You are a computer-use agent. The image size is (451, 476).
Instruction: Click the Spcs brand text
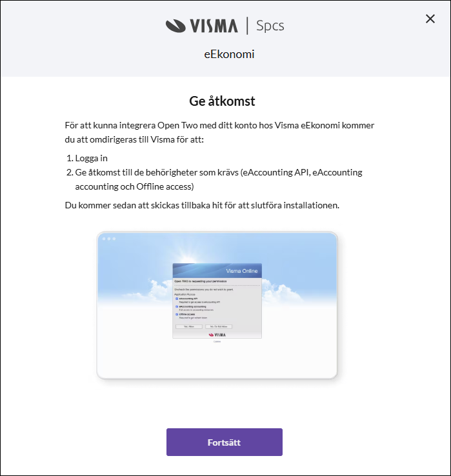270,26
